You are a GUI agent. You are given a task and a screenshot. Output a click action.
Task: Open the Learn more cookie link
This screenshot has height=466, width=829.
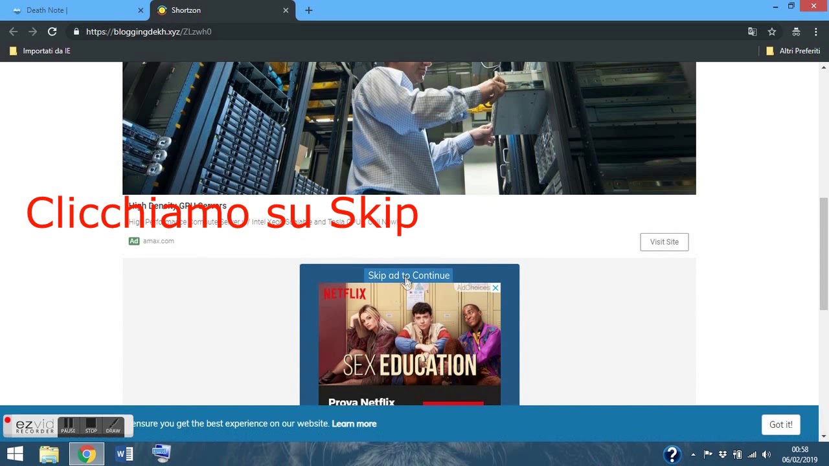tap(354, 423)
